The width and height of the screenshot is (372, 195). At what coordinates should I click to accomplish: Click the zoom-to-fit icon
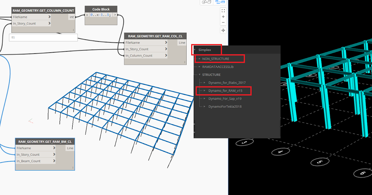click(x=224, y=10)
